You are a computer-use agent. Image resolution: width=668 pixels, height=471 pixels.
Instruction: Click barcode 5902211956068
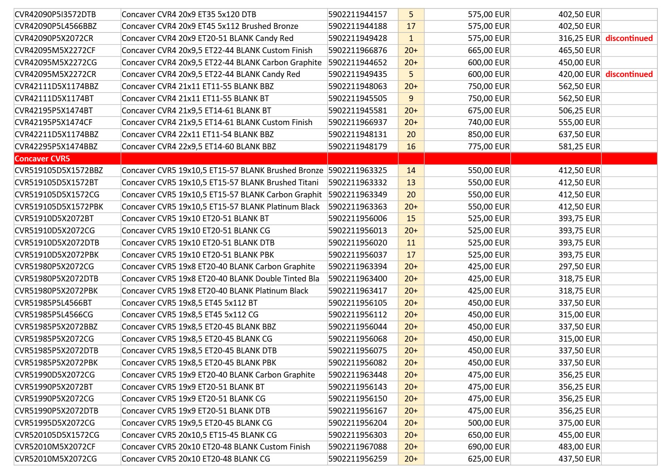[358, 339]
